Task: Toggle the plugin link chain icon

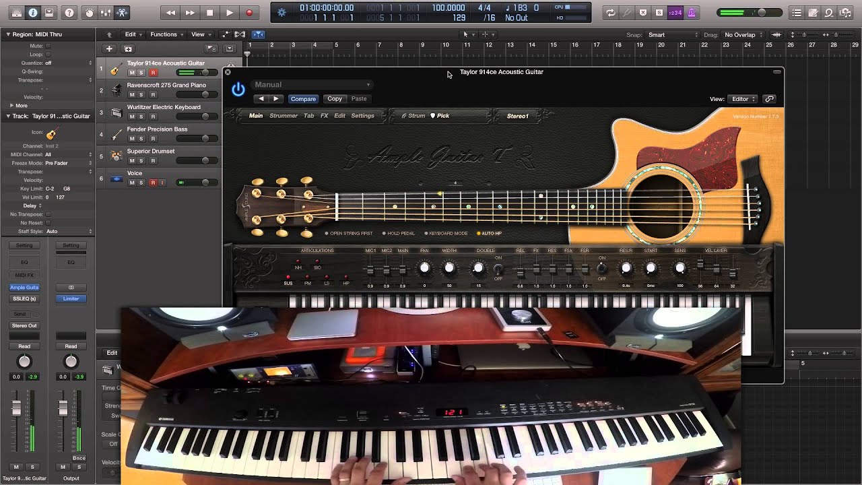Action: tap(769, 99)
